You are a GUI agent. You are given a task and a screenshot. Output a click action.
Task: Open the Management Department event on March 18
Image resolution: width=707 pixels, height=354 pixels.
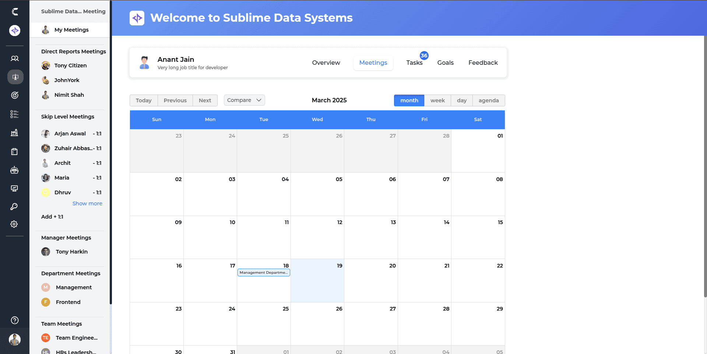click(x=264, y=273)
